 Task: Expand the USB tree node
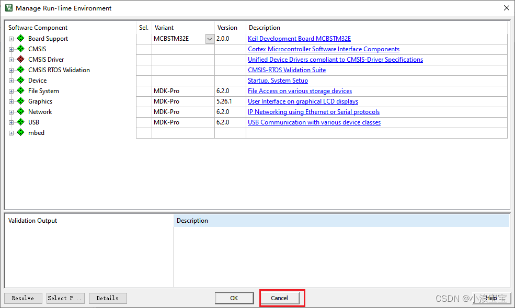(x=11, y=122)
